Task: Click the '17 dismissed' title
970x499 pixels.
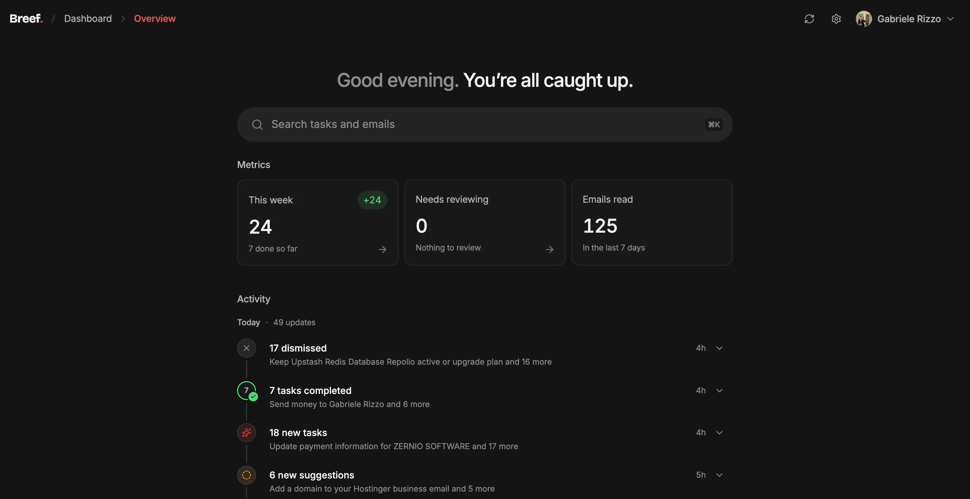Action: pyautogui.click(x=298, y=348)
